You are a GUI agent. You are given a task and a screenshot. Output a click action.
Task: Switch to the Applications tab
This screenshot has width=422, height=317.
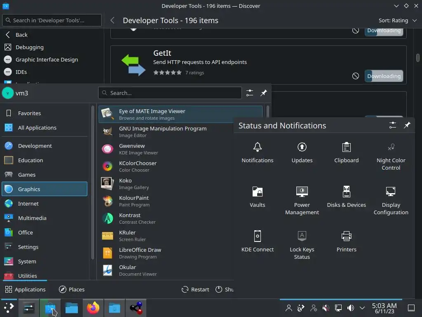pyautogui.click(x=25, y=289)
